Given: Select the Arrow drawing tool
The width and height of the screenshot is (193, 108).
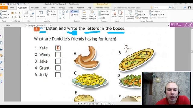Looking at the screenshot, I should [63, 15].
